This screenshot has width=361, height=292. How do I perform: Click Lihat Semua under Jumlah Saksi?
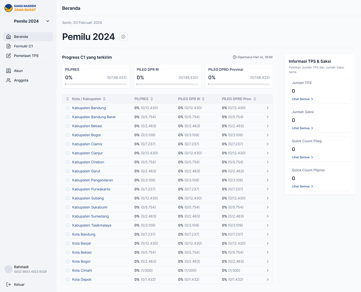[x=302, y=128]
